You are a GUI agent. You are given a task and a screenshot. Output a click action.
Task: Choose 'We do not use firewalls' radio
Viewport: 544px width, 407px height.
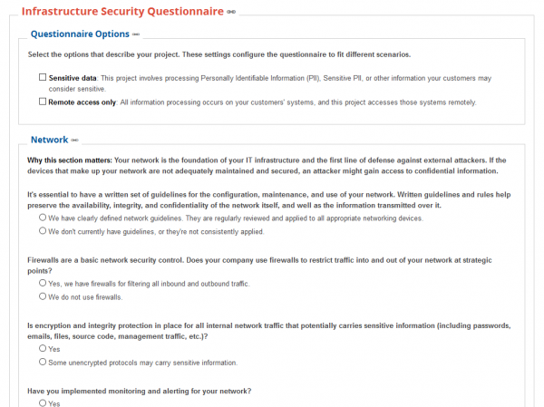[x=43, y=296]
